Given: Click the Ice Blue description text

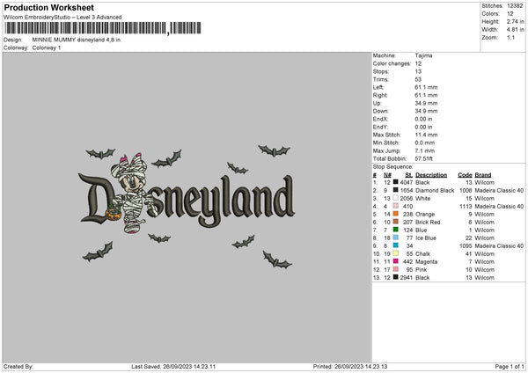Looking at the screenshot, I should coord(426,238).
